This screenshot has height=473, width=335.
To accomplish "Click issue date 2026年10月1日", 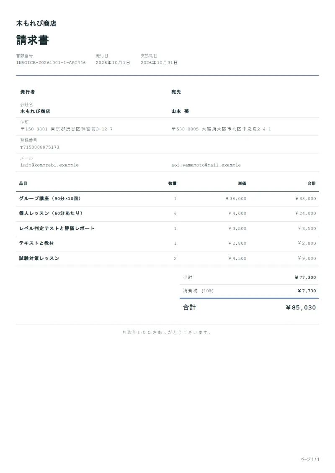I will [113, 62].
